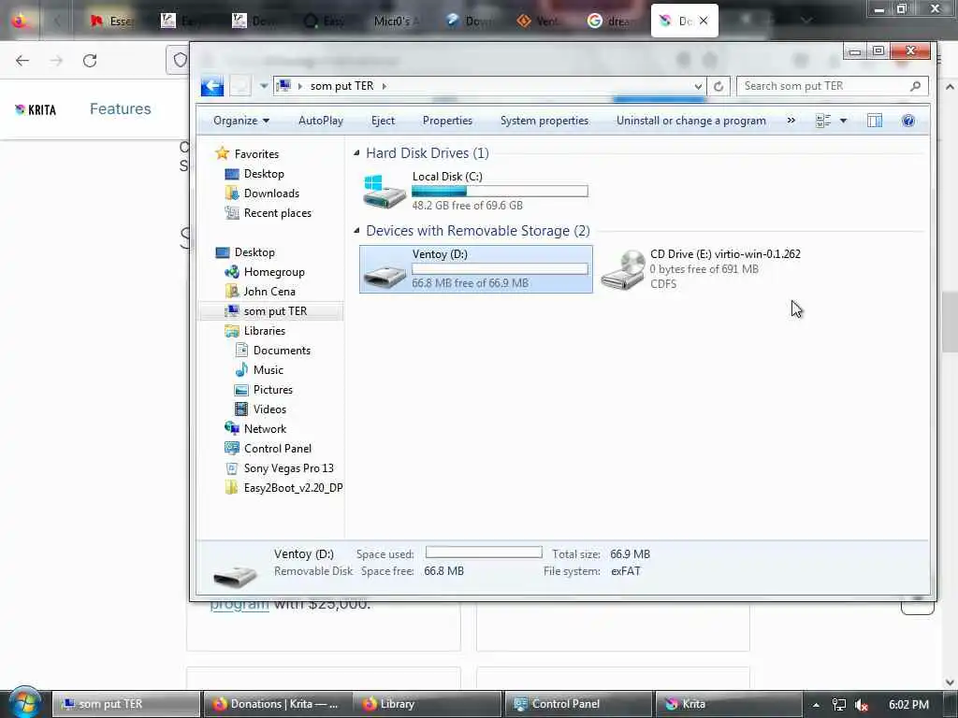Image resolution: width=958 pixels, height=718 pixels.
Task: Open the Videos library
Action: click(x=269, y=409)
